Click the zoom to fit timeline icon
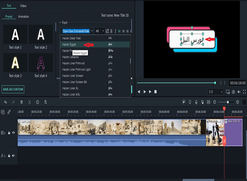 coord(208,102)
